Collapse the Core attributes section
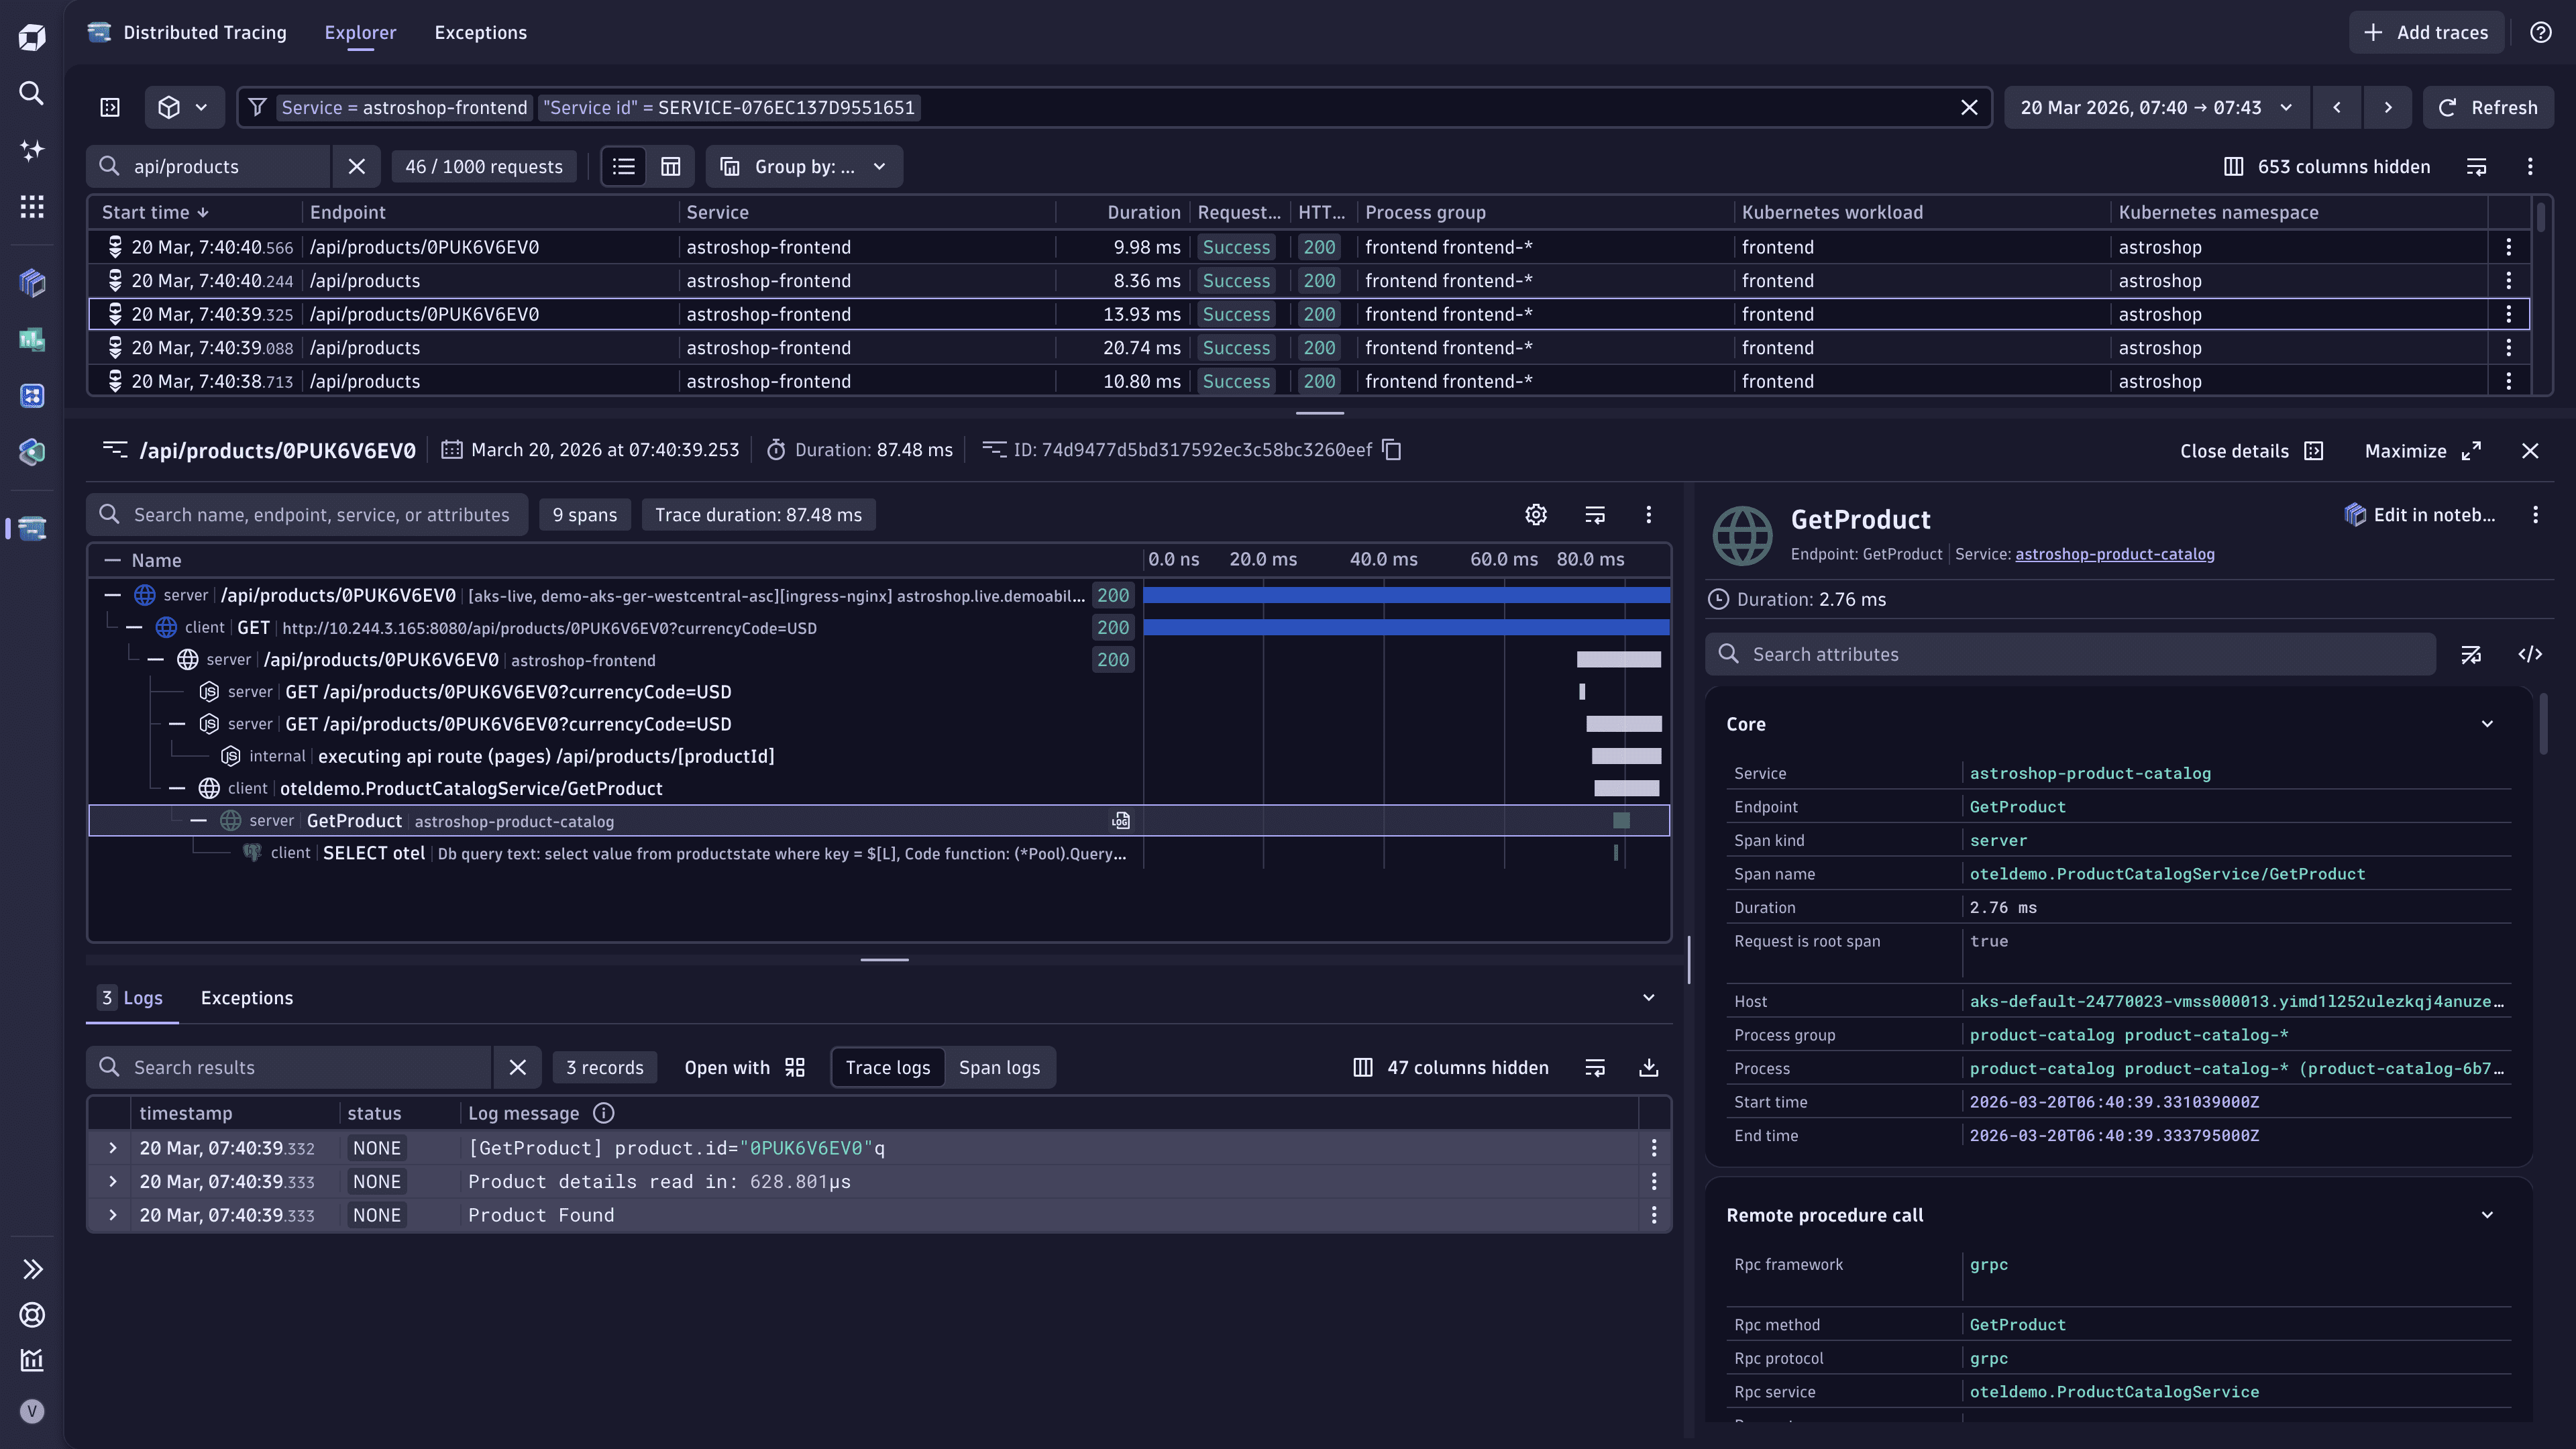This screenshot has width=2576, height=1449. (2487, 725)
